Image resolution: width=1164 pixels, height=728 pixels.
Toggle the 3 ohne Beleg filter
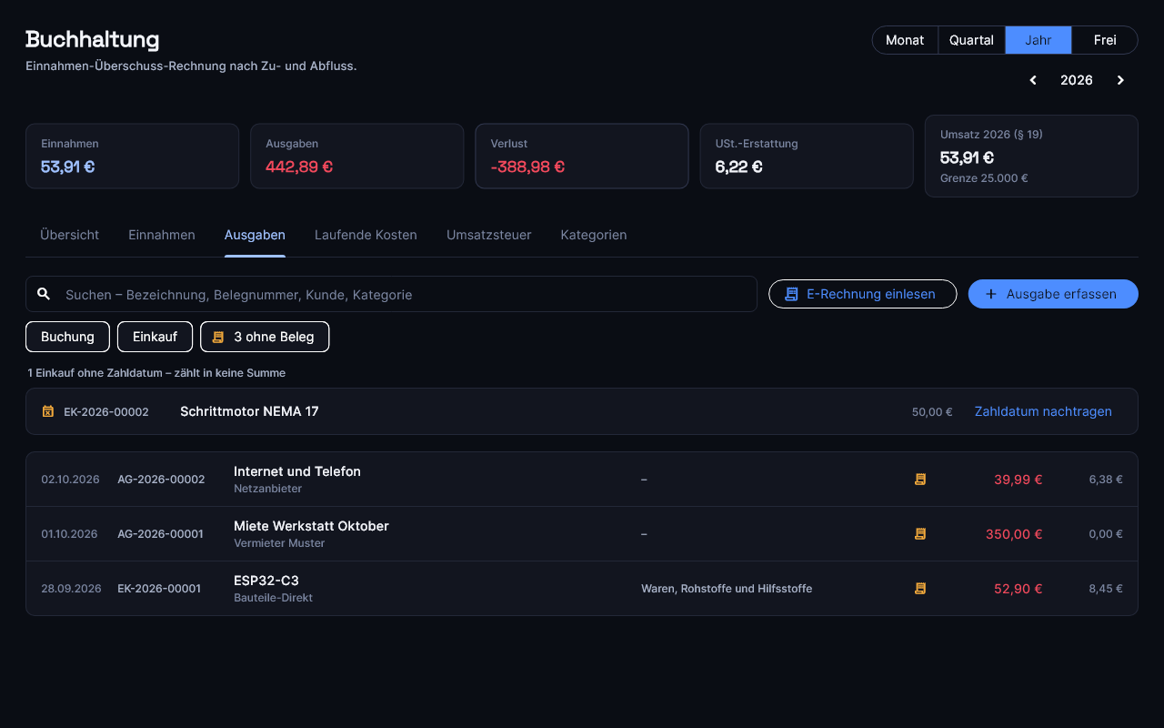[x=265, y=337]
